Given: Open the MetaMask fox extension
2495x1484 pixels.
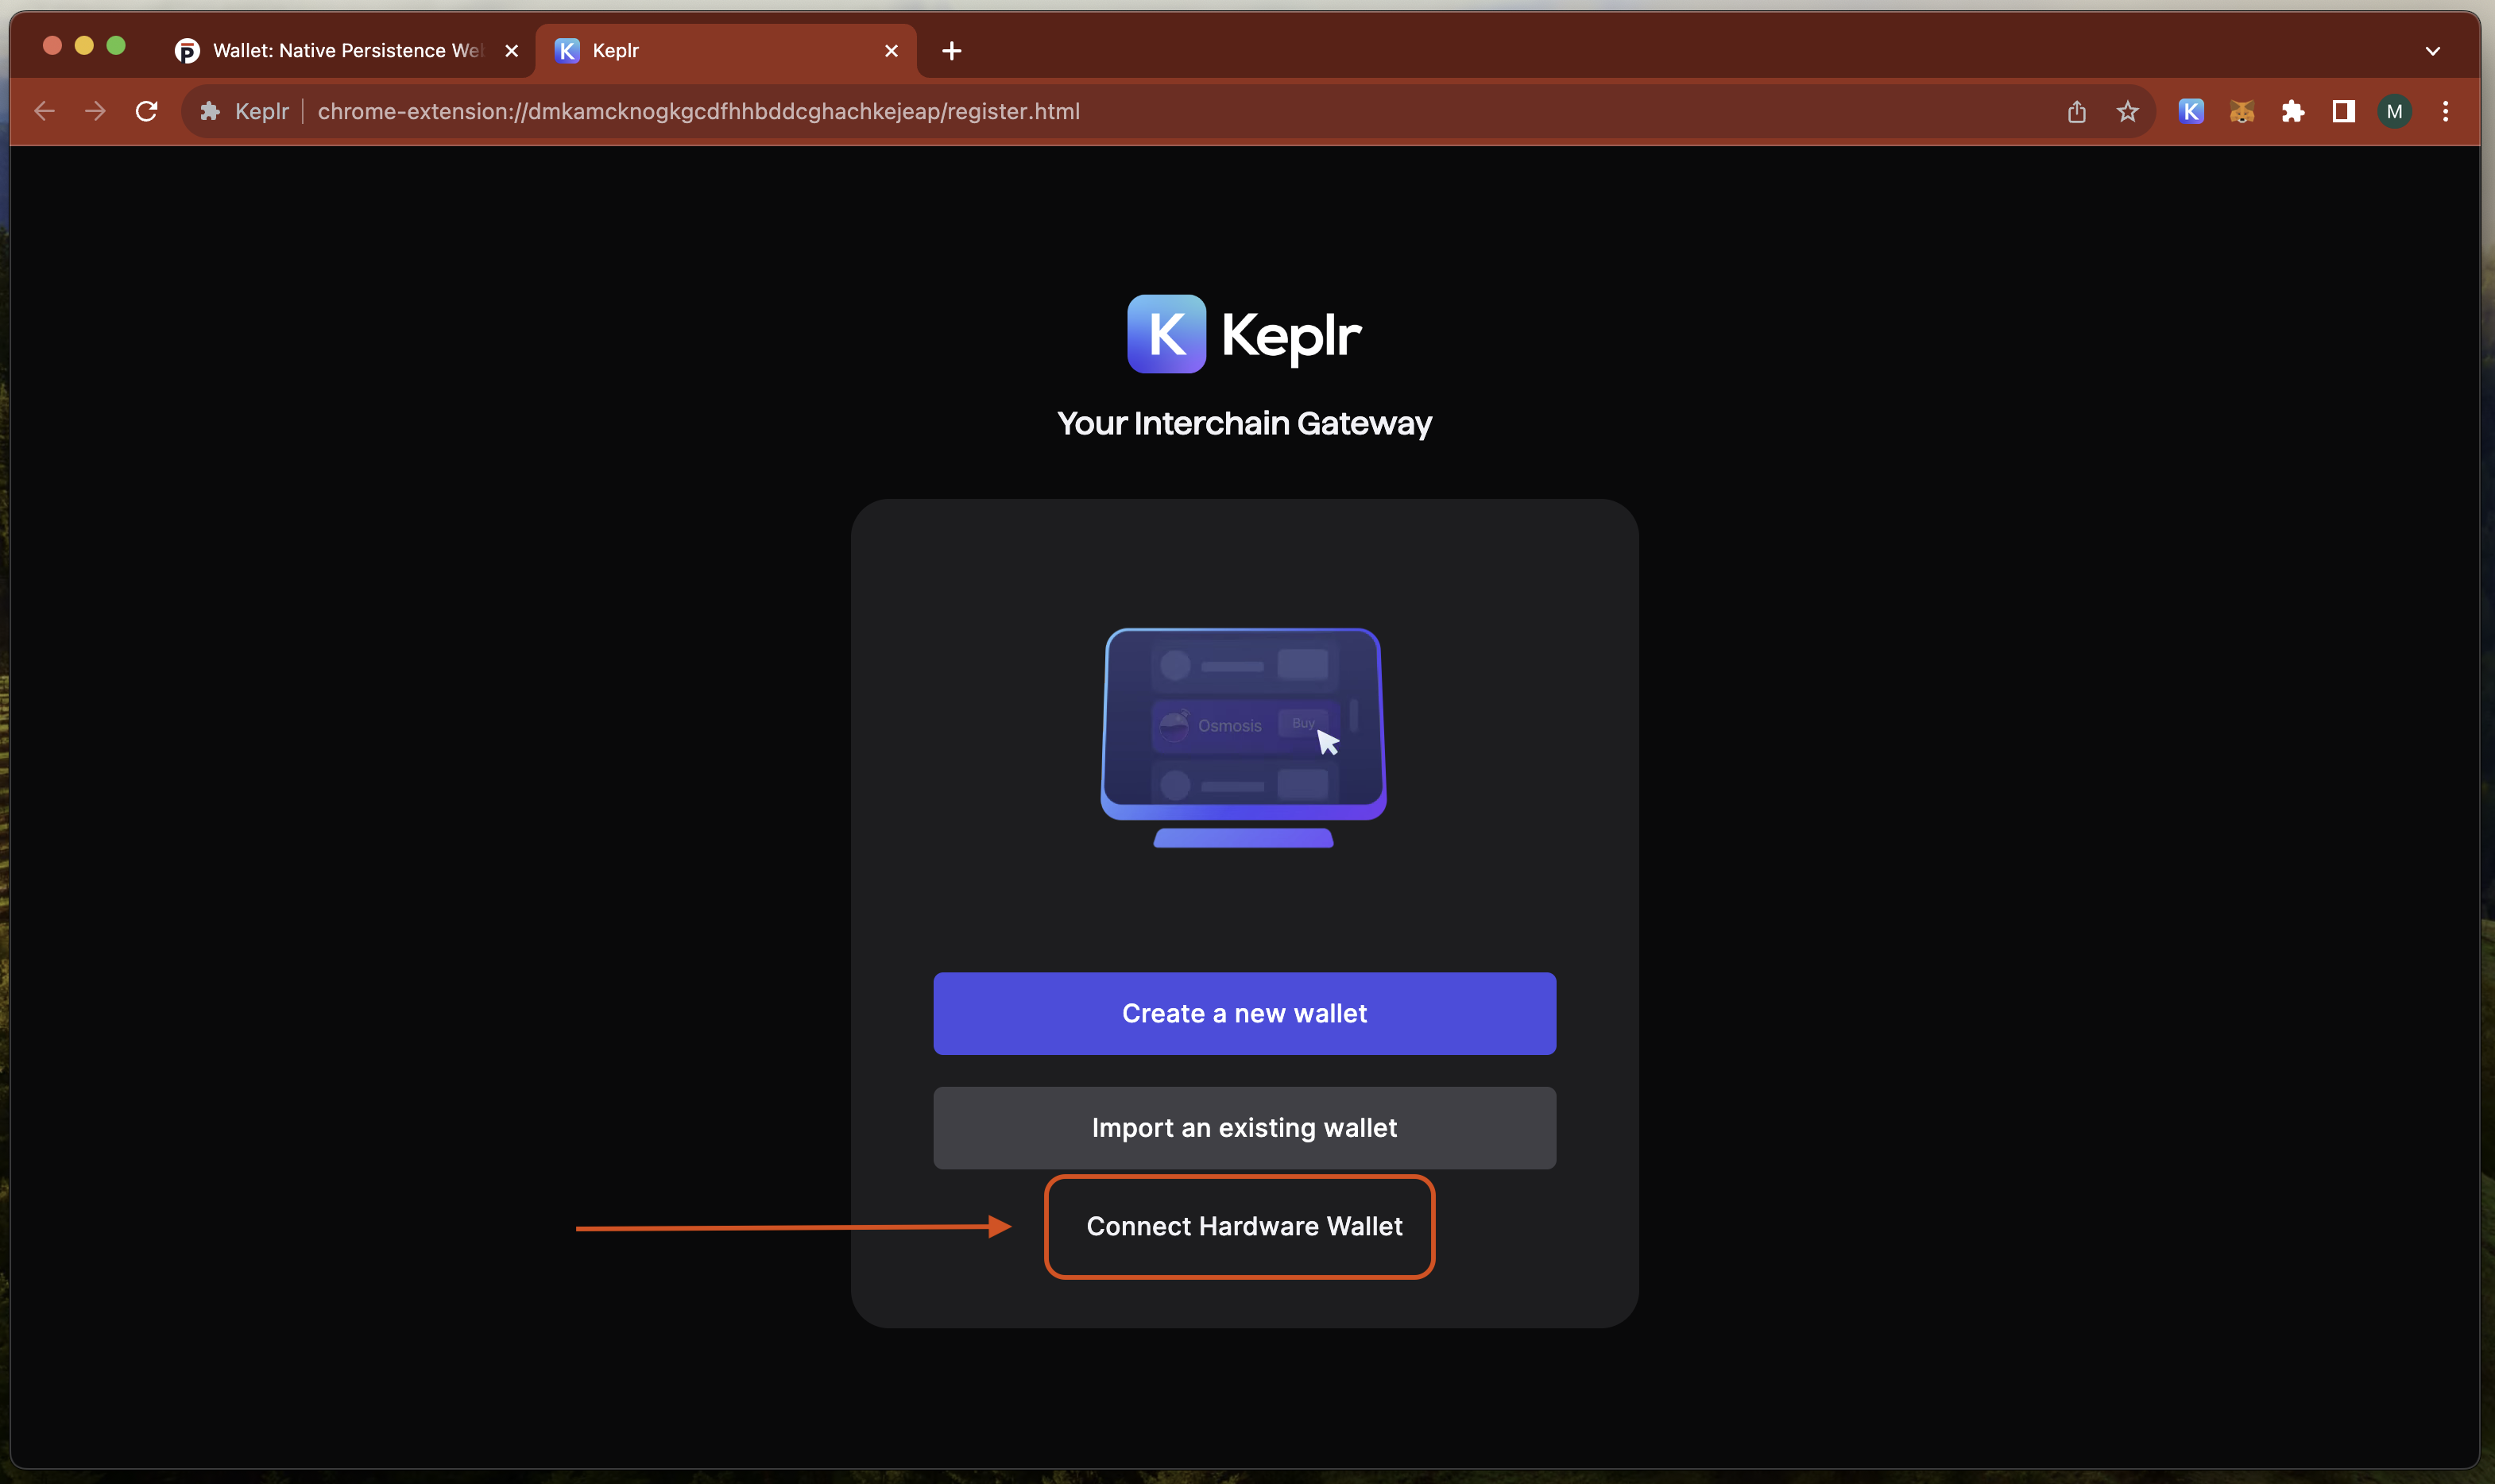Looking at the screenshot, I should point(2241,111).
